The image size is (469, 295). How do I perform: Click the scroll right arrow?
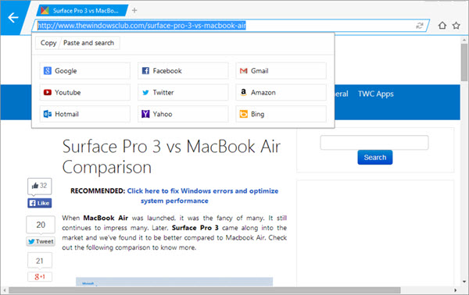pyautogui.click(x=455, y=290)
